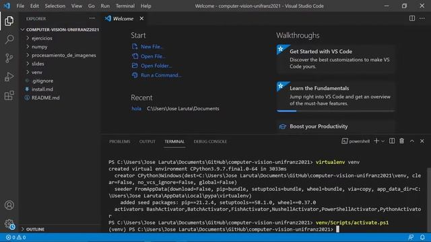Kill terminal with trash icon

pyautogui.click(x=401, y=141)
